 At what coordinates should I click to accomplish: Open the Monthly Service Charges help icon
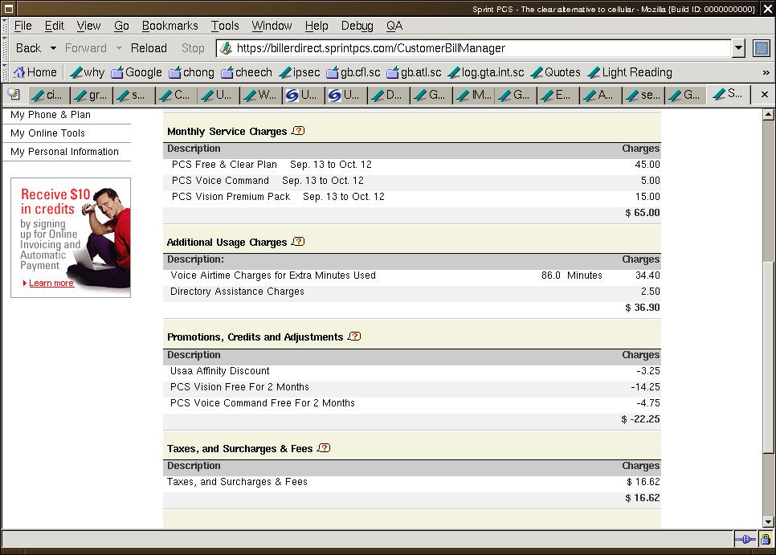pos(298,131)
